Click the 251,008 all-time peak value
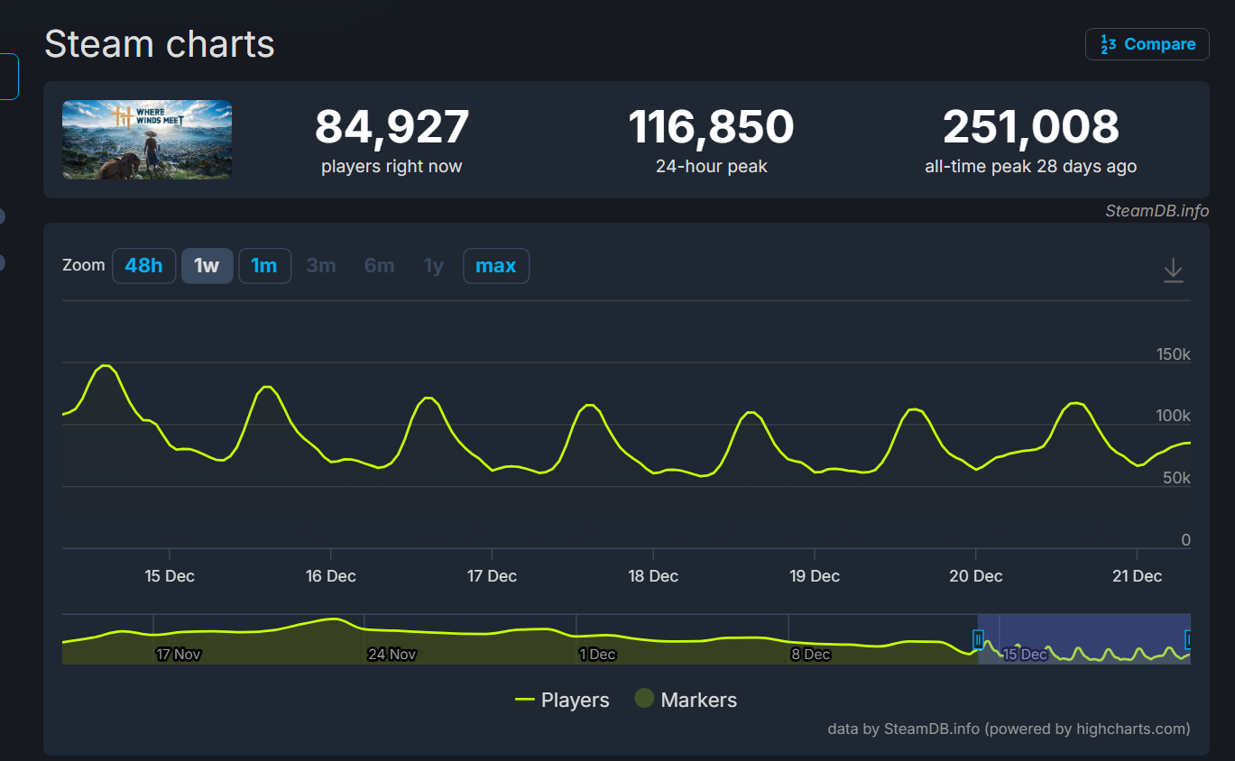The image size is (1235, 761). click(x=1031, y=127)
